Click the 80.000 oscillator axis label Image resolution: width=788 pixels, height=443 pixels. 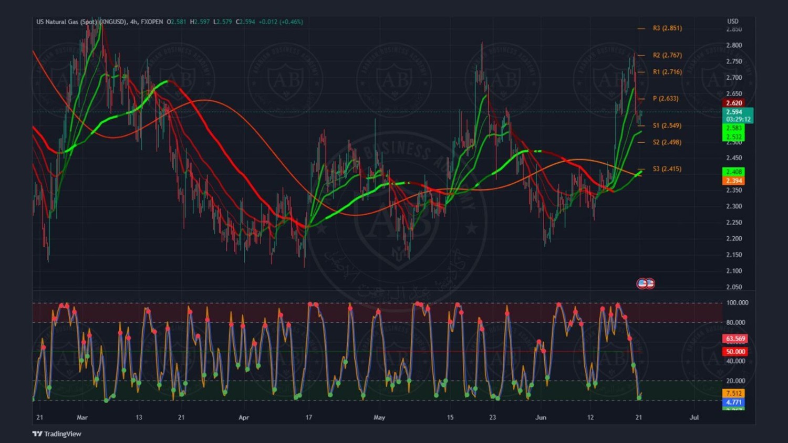point(735,322)
